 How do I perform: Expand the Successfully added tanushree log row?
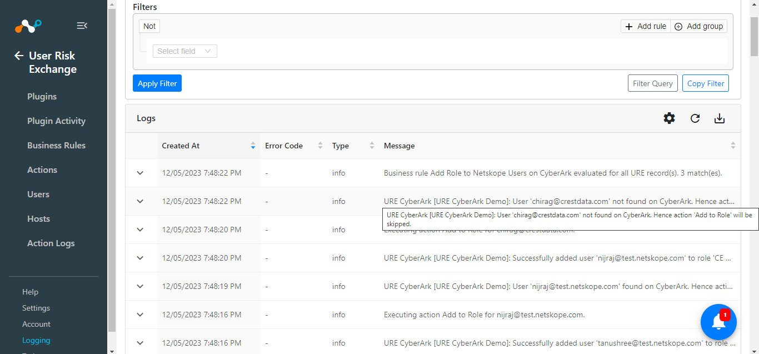coord(140,343)
